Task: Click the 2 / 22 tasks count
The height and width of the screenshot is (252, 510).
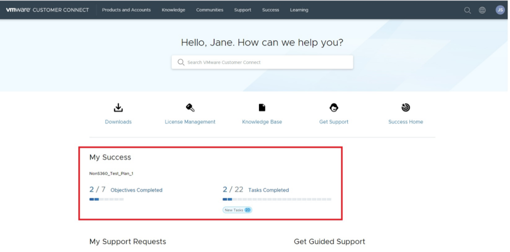Action: tap(233, 190)
